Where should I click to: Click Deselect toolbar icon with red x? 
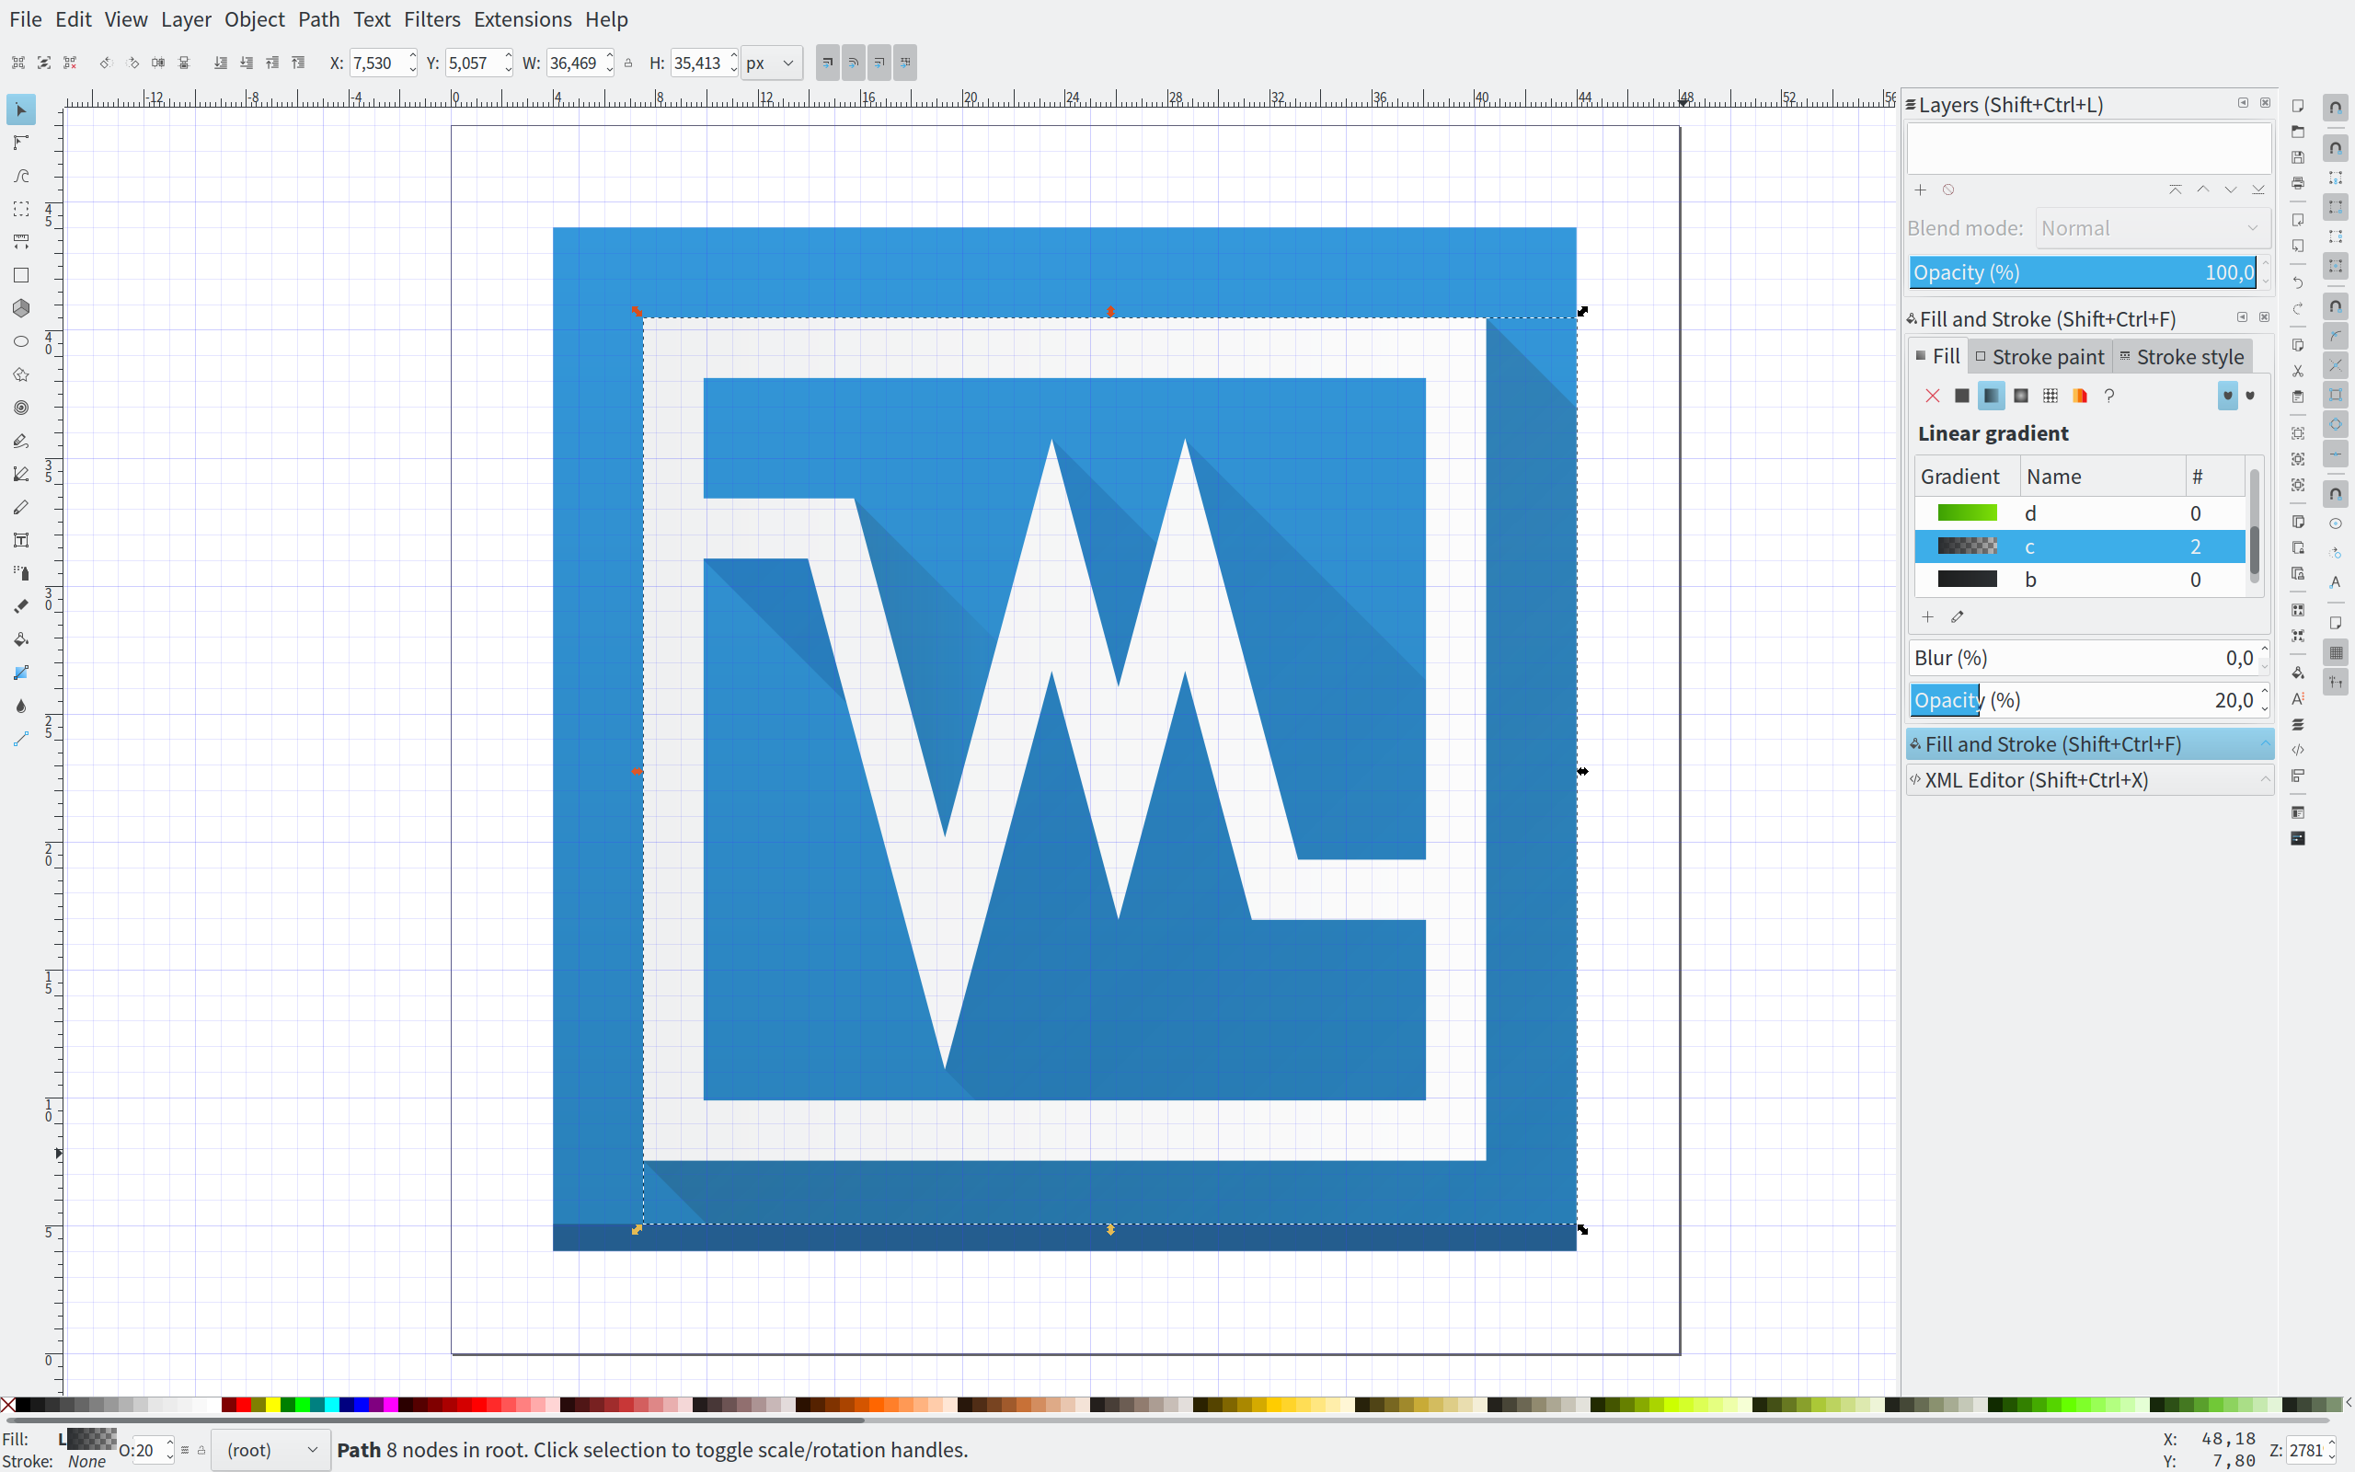pos(70,63)
